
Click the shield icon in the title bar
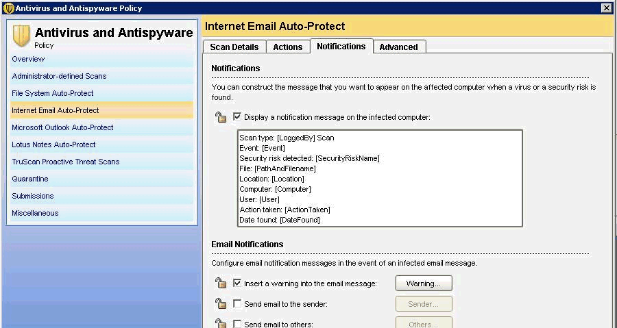coord(8,8)
